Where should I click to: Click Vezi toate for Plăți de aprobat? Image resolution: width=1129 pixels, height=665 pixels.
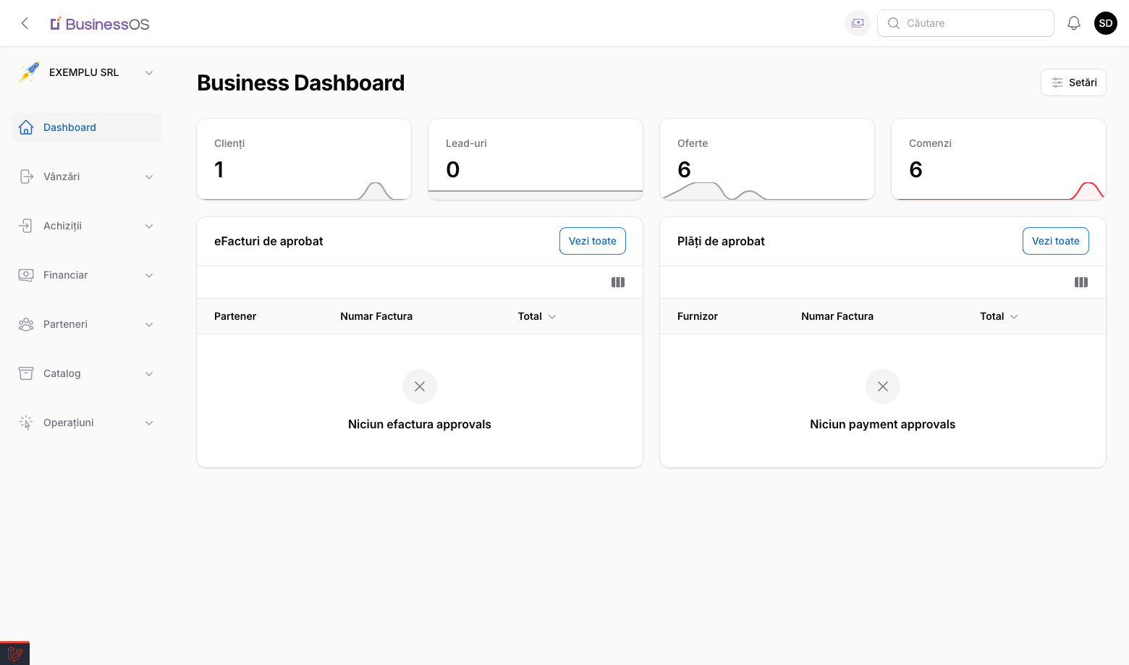click(1055, 240)
